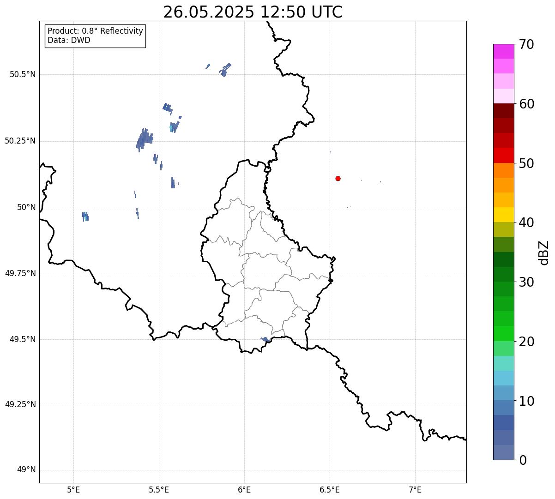Click the '6.5°E' longitude label

coord(330,489)
